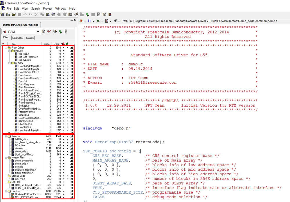Toggle debug info dot for demo.c row
The height and width of the screenshot is (202, 290).
(68, 149)
